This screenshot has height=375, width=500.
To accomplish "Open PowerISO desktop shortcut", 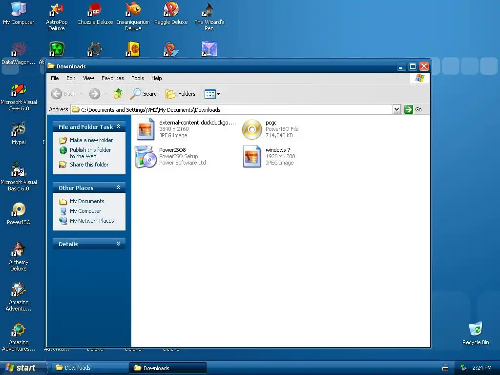I will tap(19, 213).
